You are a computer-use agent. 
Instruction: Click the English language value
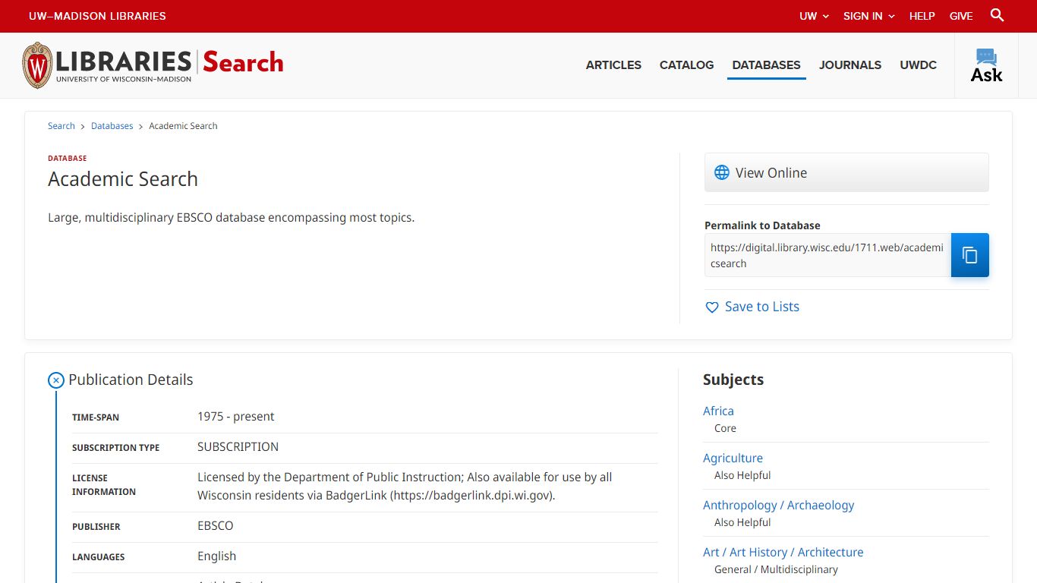tap(217, 556)
